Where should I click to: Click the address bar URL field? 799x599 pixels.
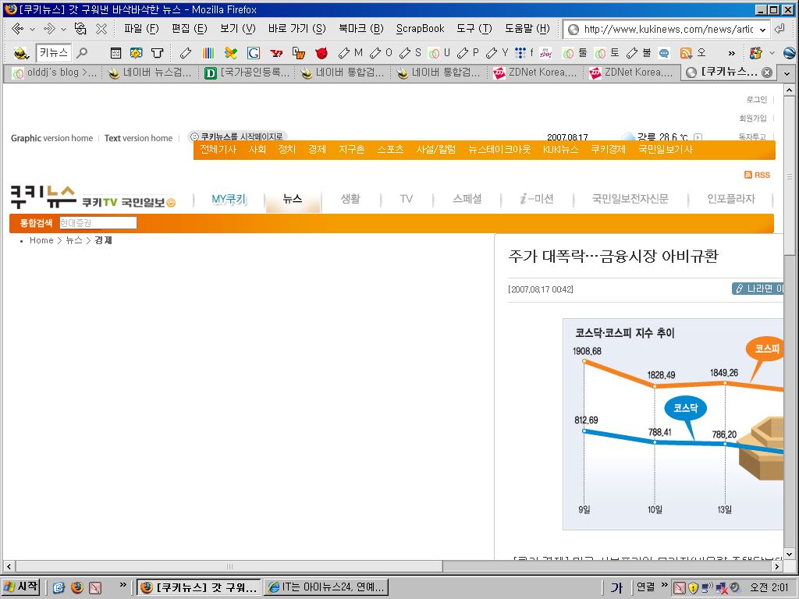(x=668, y=30)
